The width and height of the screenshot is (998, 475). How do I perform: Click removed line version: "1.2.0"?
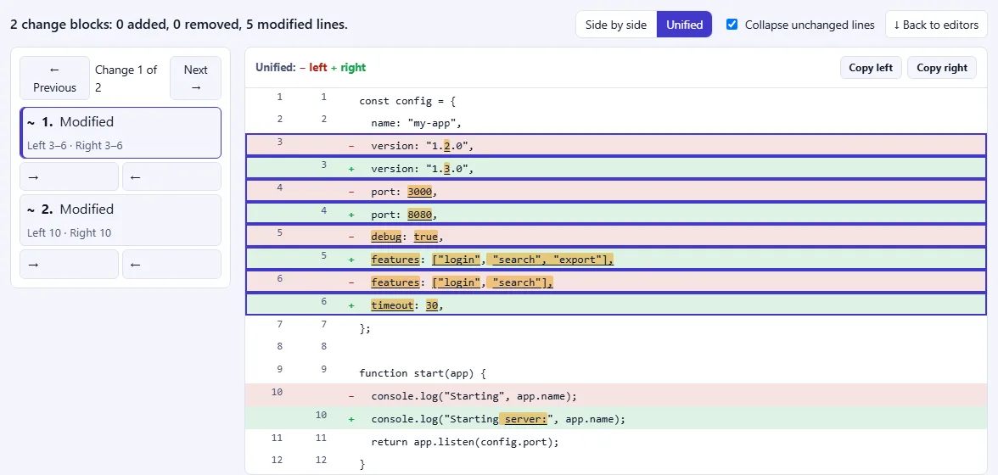[x=616, y=146]
